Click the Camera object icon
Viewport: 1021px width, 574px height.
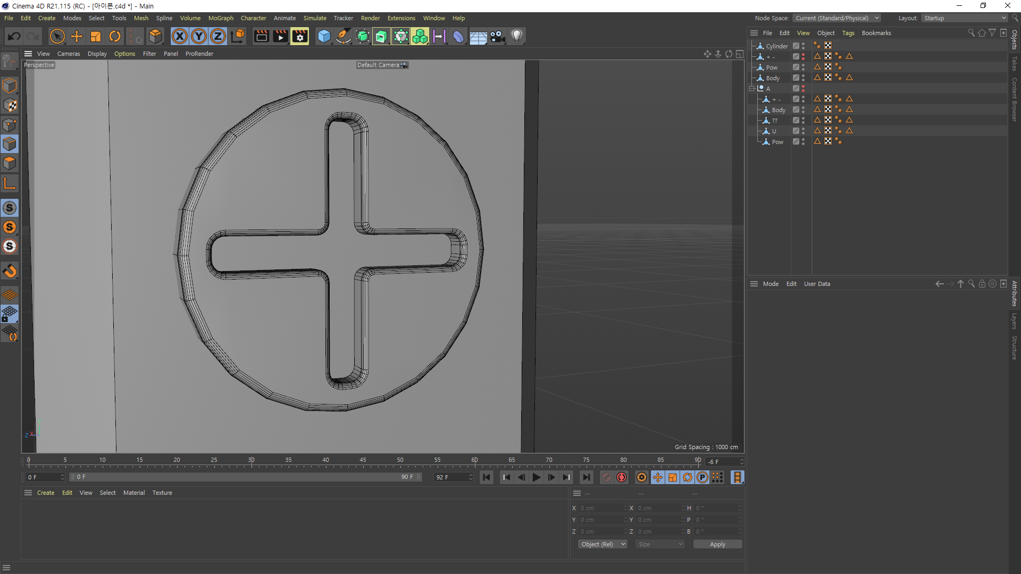(497, 36)
